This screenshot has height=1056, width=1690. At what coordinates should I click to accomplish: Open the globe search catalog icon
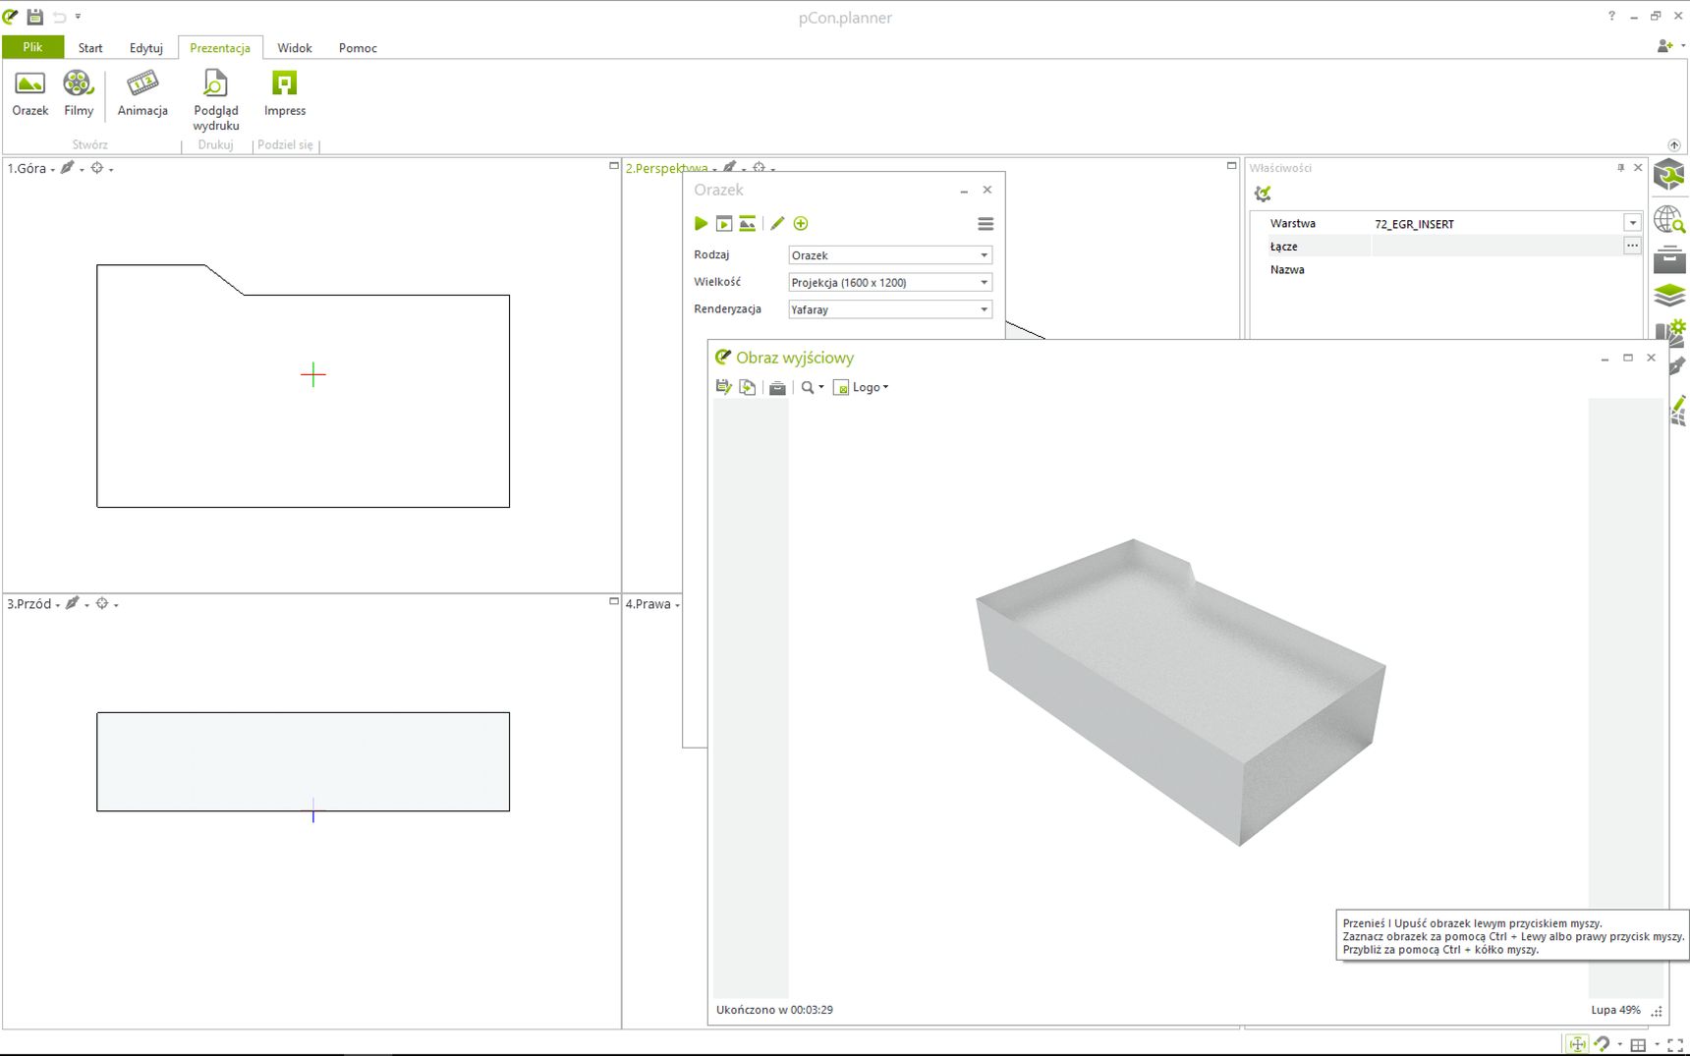pos(1669,218)
